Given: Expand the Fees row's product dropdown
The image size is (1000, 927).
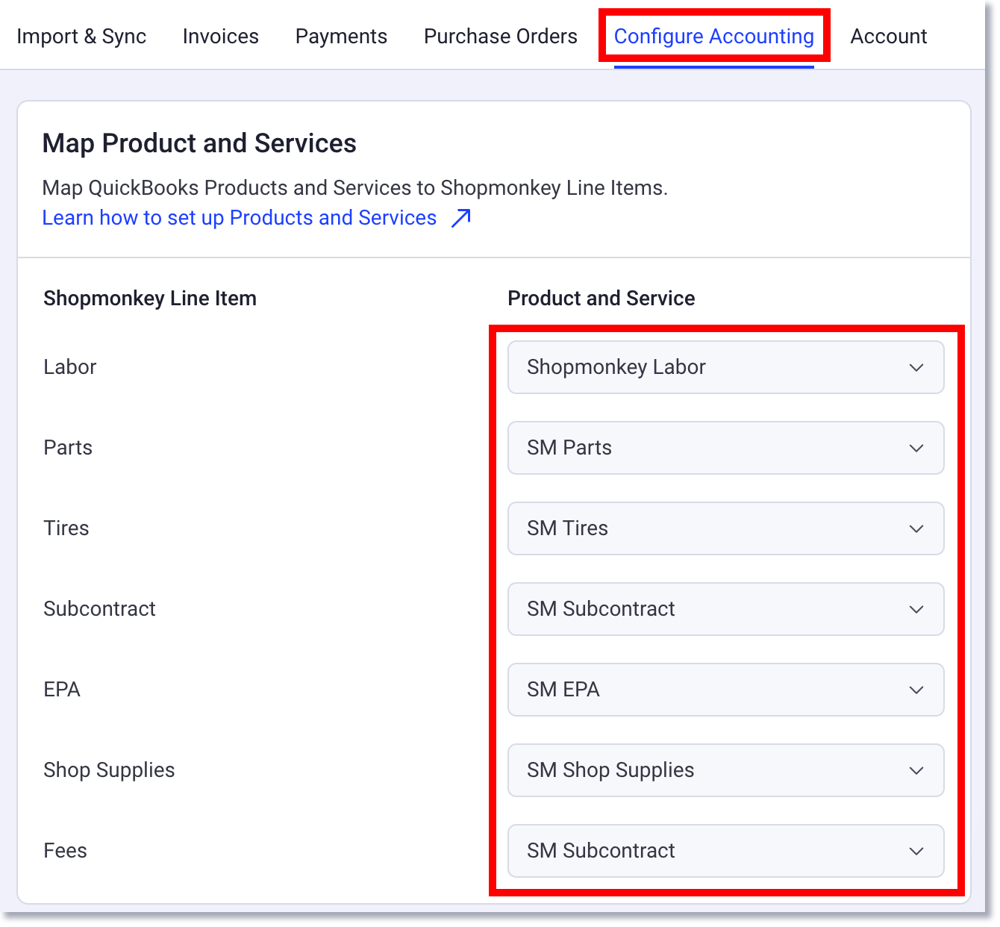Looking at the screenshot, I should point(726,851).
